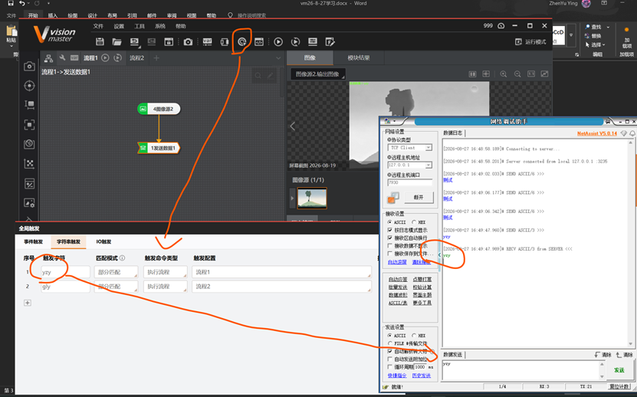637x397 pixels.
Task: Add a trigger row with the plus icon
Action: tap(28, 303)
